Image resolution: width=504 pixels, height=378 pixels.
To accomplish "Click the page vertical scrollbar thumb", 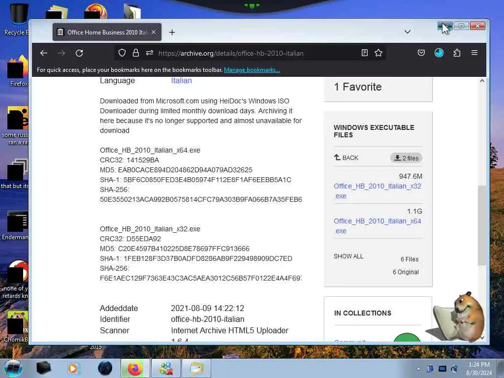I will click(x=481, y=225).
